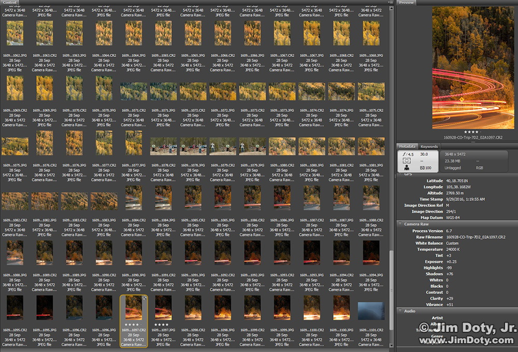Image resolution: width=518 pixels, height=352 pixels.
Task: Click the white balance person icon in placard
Action: coord(407,168)
